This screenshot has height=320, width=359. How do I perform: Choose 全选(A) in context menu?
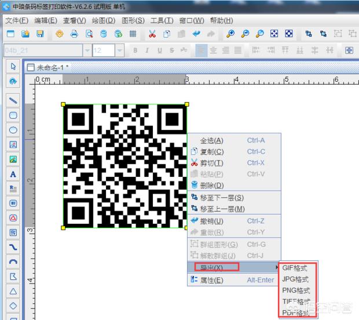235,140
